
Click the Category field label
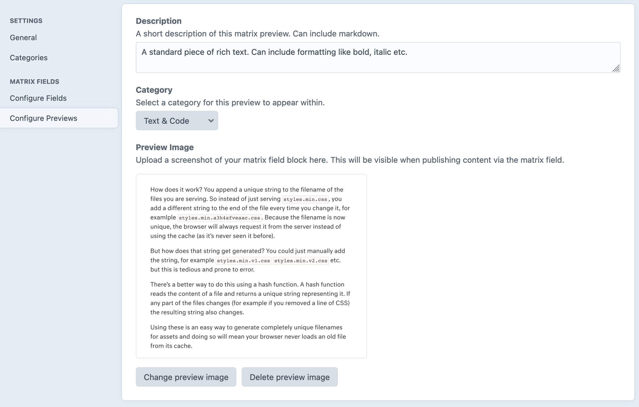click(x=154, y=90)
